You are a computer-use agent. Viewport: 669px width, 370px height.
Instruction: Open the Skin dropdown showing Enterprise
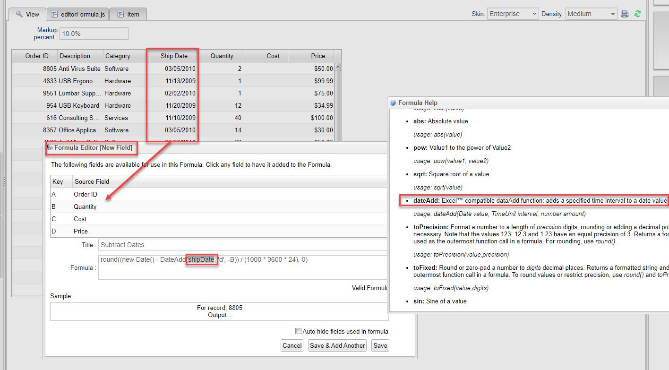[513, 14]
